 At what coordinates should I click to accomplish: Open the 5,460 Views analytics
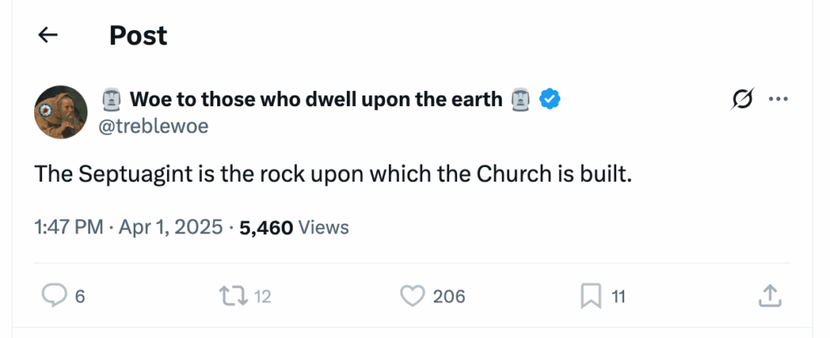[294, 228]
